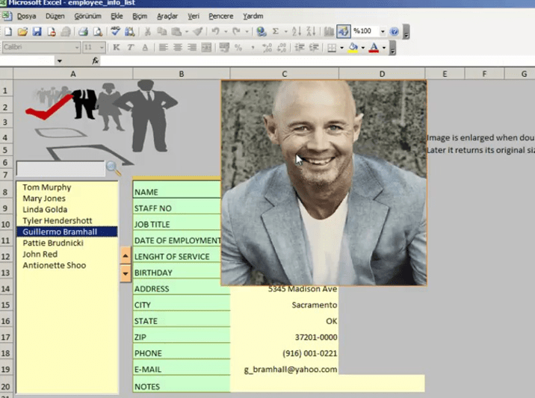This screenshot has width=535, height=398.
Task: Apply the yellow fill color bucket
Action: point(353,48)
